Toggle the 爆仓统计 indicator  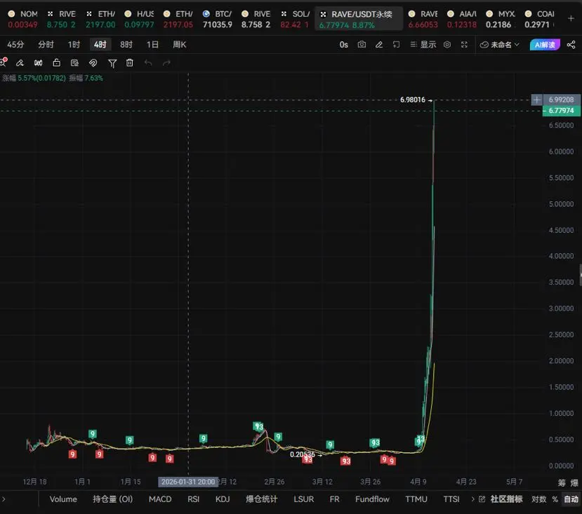click(261, 499)
